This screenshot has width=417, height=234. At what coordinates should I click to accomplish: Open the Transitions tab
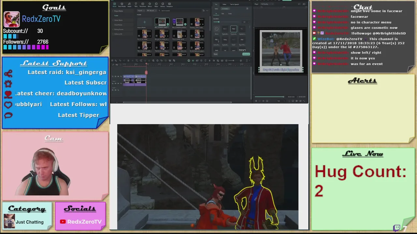coord(143,5)
